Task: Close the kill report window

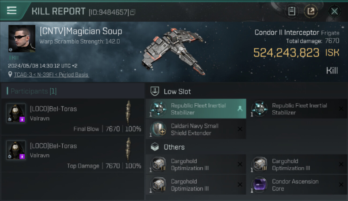Action: [x=334, y=11]
